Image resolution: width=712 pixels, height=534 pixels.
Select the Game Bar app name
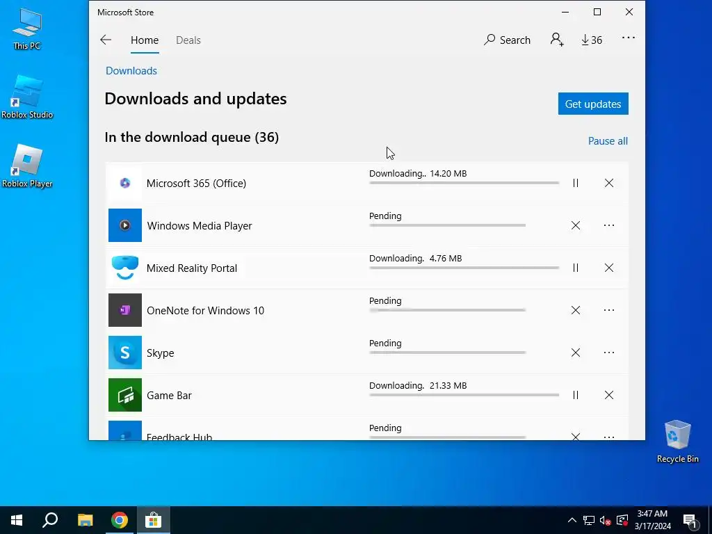coord(169,396)
